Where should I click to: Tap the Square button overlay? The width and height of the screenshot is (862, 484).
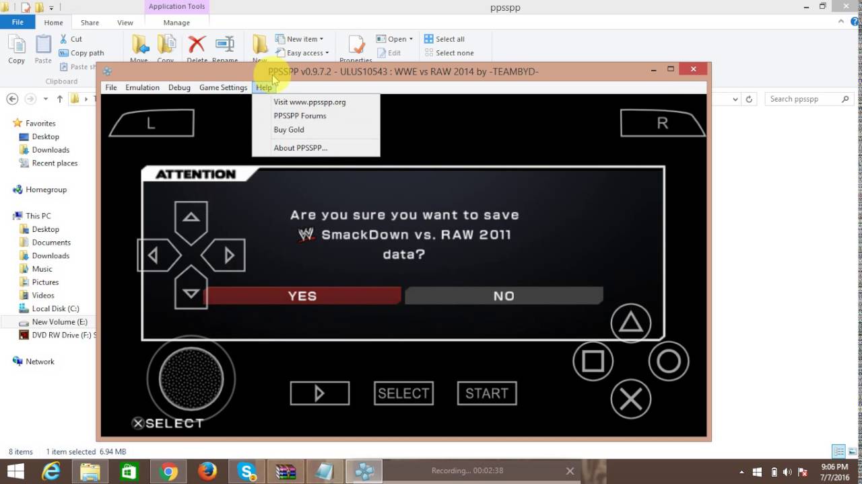coord(593,361)
